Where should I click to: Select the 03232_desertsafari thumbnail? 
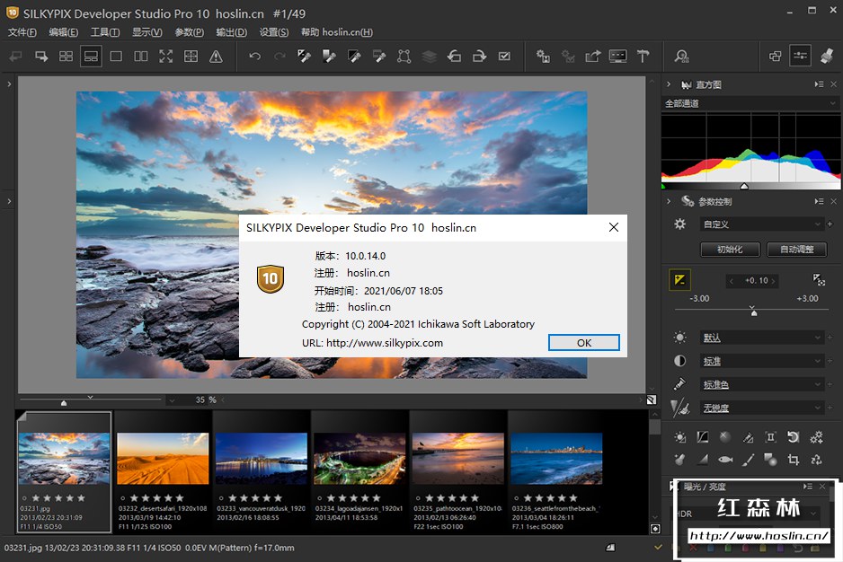coord(163,458)
